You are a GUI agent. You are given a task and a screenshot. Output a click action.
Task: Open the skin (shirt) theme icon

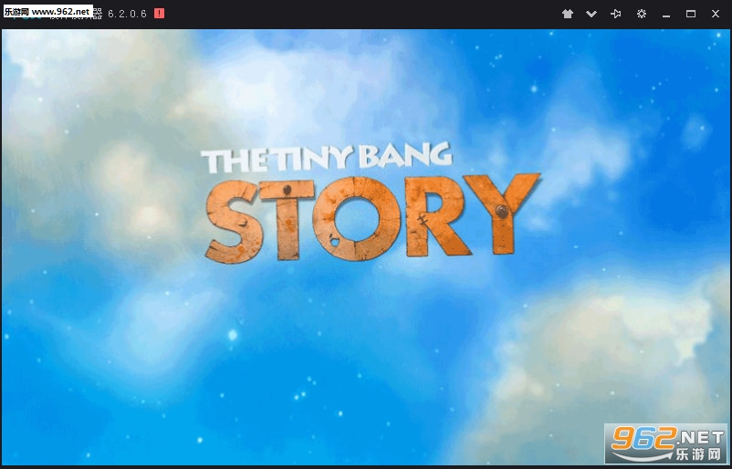coord(567,14)
